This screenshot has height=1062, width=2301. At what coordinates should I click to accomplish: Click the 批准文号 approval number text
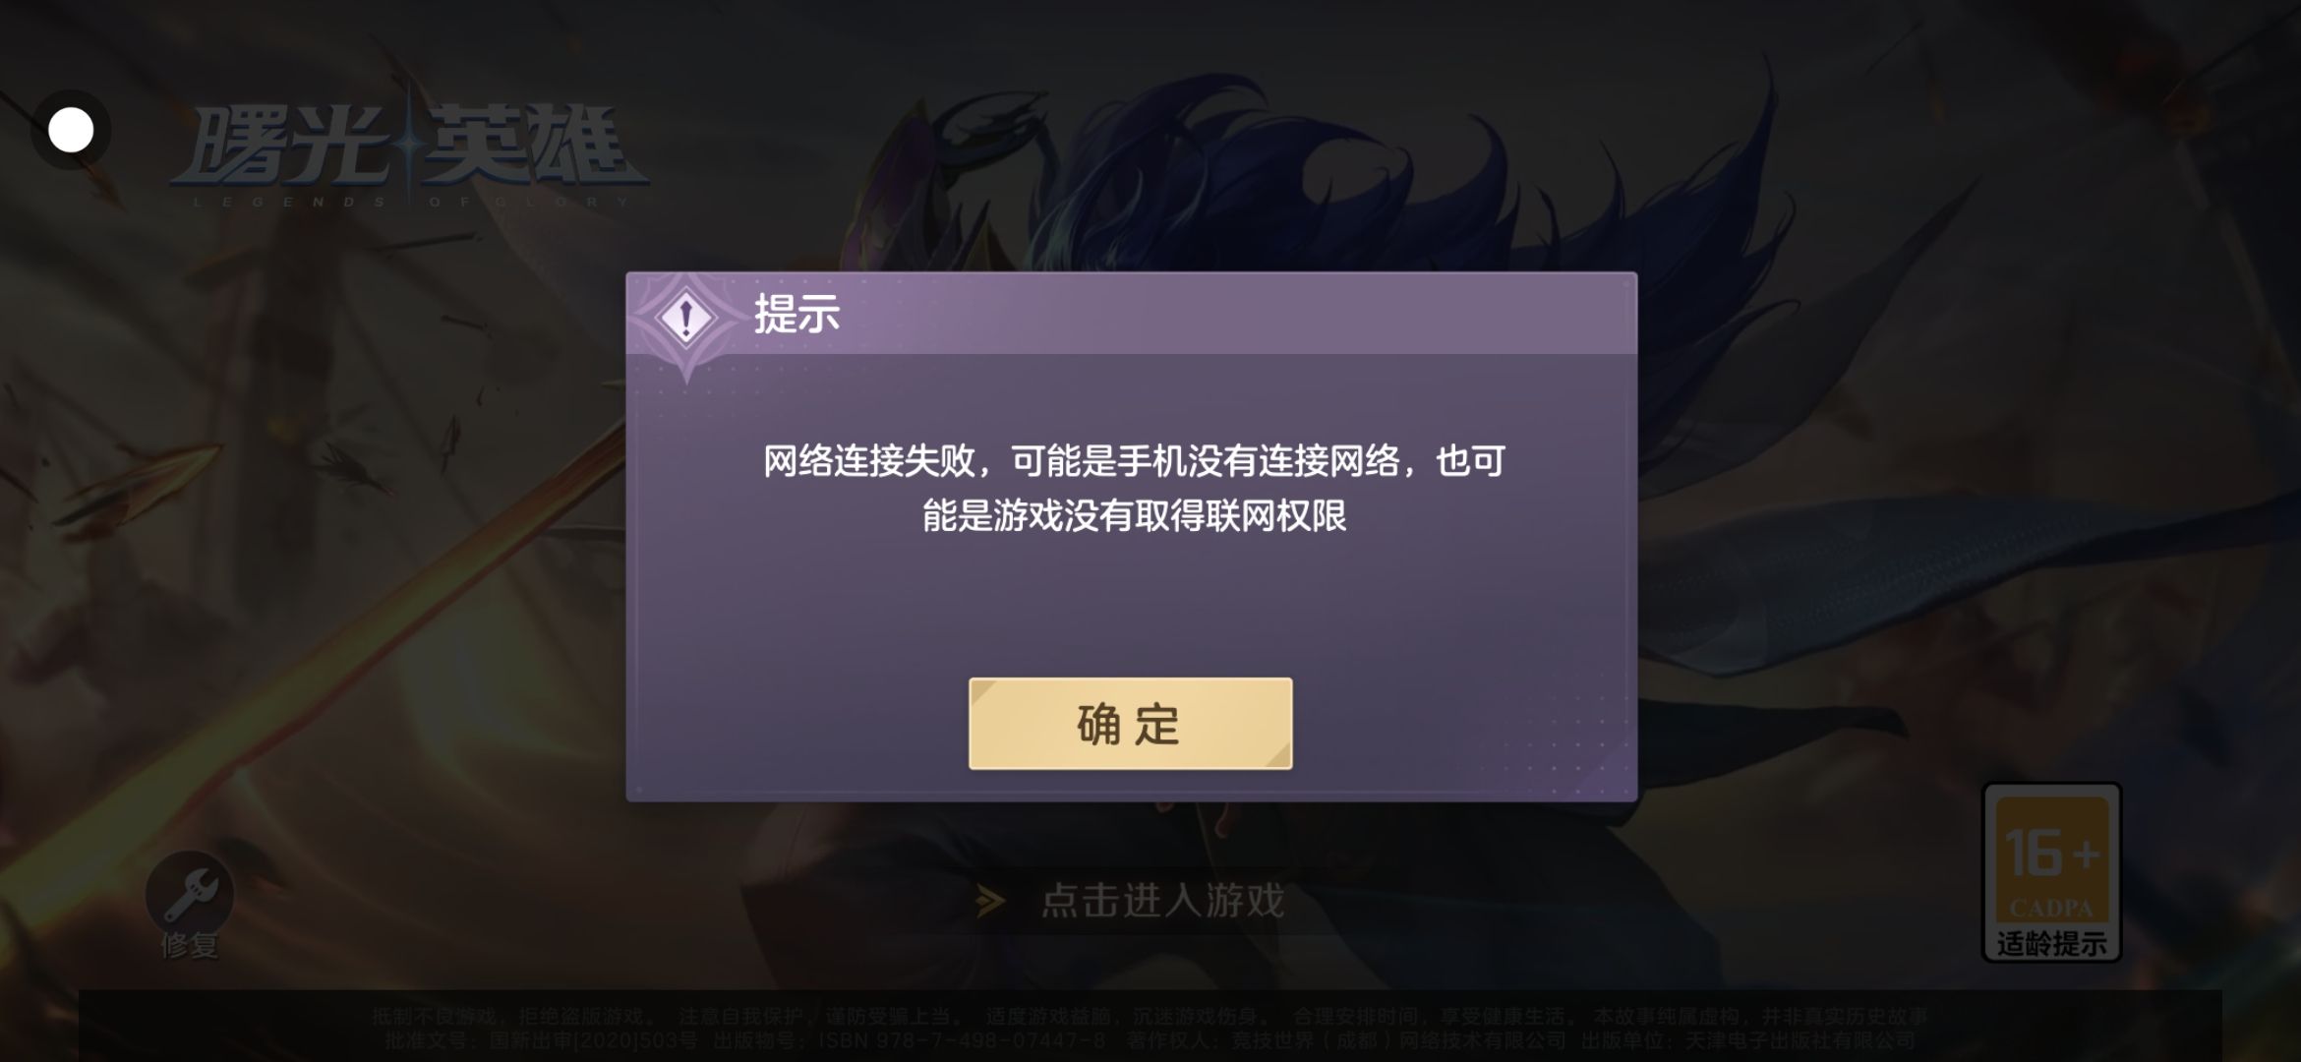[x=541, y=1039]
